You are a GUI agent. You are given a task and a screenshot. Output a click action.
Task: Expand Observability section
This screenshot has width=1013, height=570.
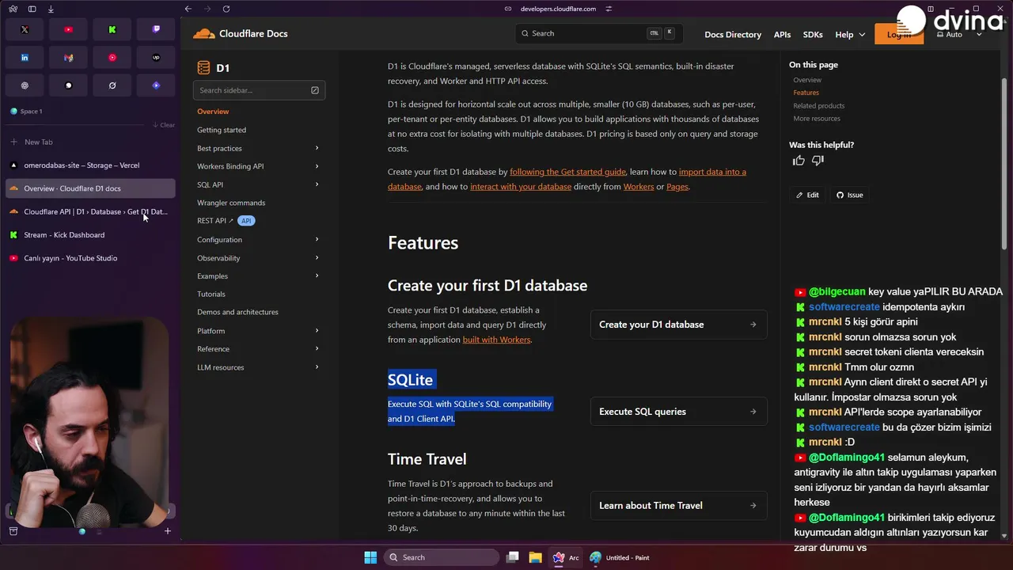tap(317, 257)
